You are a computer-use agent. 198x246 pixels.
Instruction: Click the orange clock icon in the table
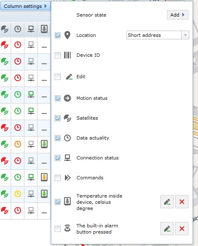pyautogui.click(x=18, y=144)
